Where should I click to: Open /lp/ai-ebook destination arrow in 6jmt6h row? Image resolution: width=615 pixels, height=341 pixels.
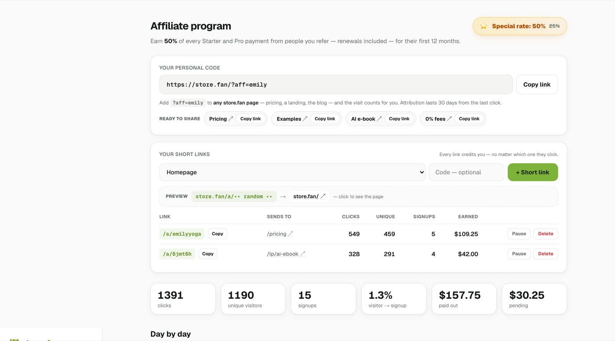pos(303,254)
